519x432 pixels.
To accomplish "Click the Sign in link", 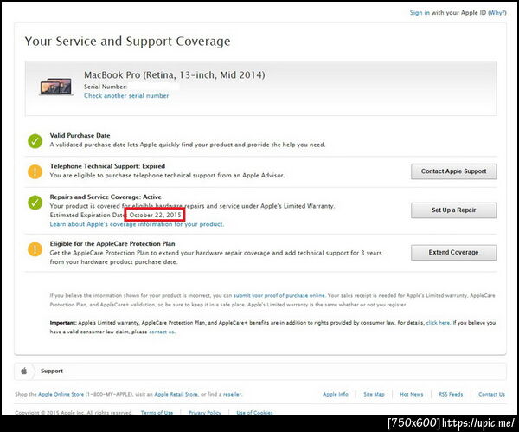I will pyautogui.click(x=420, y=13).
